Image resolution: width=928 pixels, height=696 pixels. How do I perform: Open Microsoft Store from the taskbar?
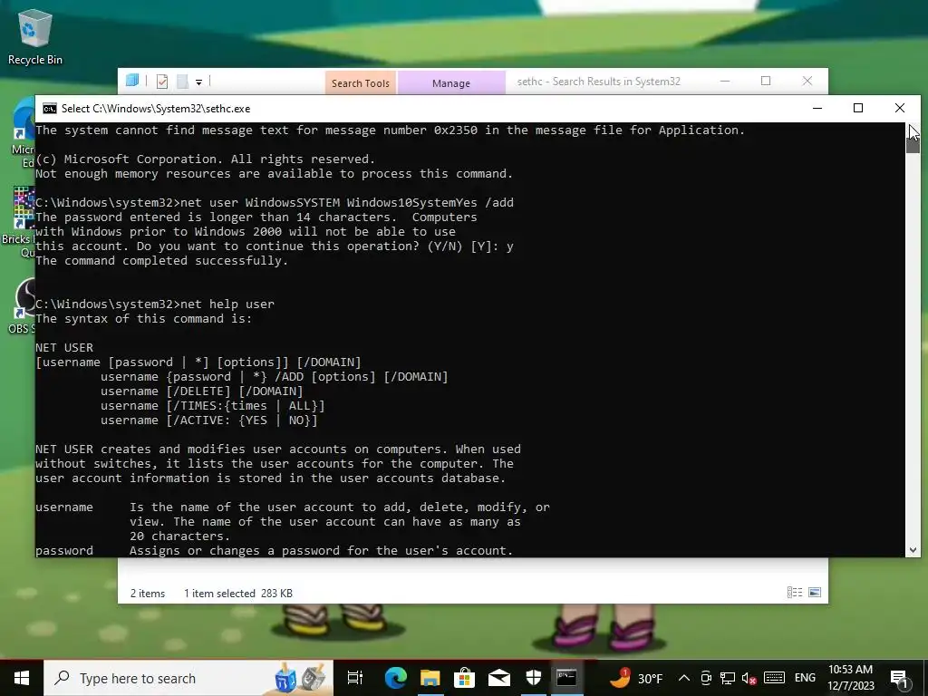tap(465, 678)
